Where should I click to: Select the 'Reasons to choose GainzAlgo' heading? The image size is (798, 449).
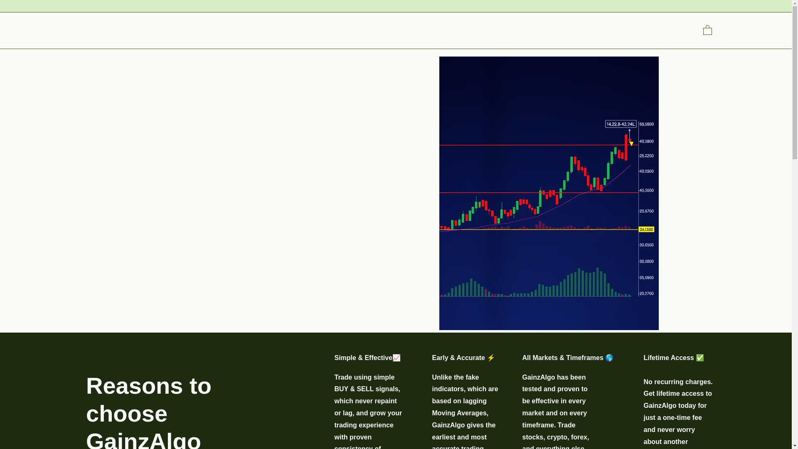[149, 412]
